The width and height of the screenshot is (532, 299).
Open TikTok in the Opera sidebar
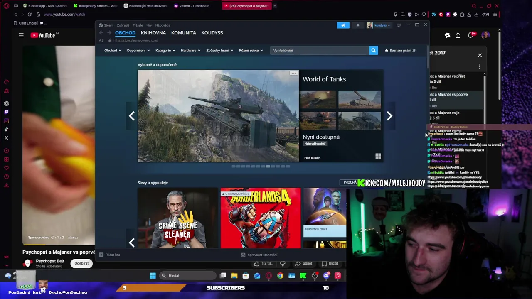[6, 129]
